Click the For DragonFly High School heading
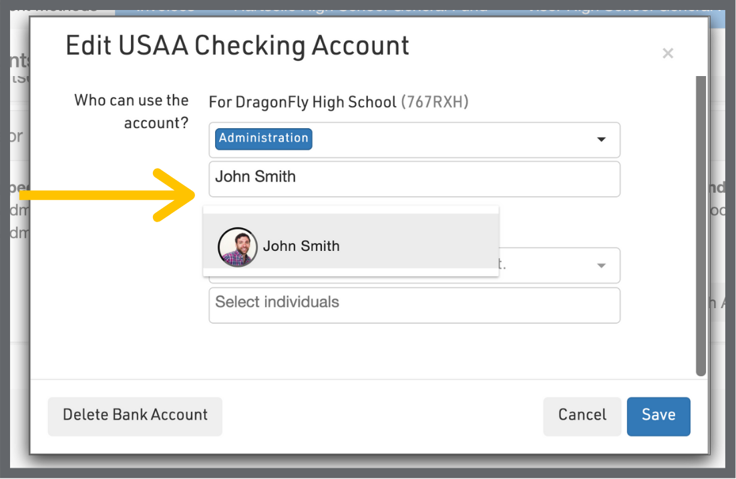Screen dimensions: 736x479 303,102
